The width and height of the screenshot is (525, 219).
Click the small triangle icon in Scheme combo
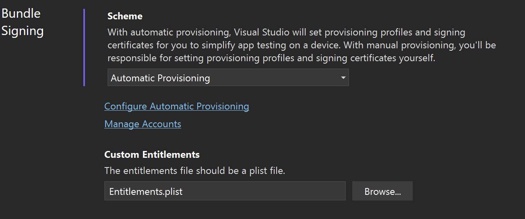click(x=343, y=78)
